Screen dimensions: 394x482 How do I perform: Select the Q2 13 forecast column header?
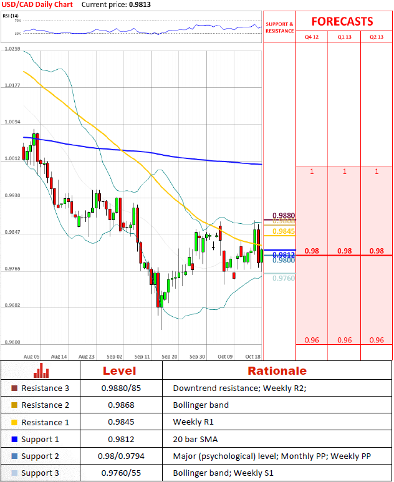[376, 37]
